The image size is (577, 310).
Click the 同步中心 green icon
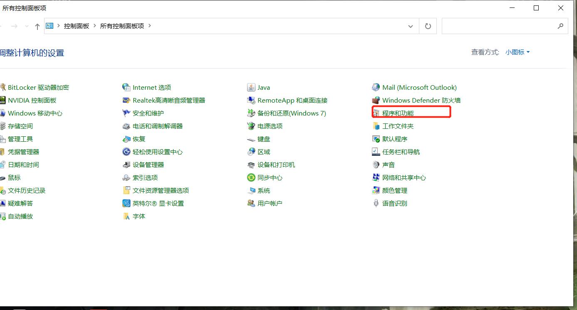click(251, 177)
